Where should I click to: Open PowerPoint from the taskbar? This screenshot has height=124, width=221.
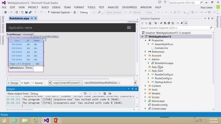pos(57,120)
